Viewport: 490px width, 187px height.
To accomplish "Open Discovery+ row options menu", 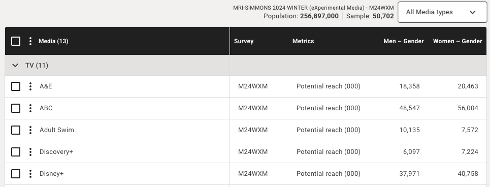I will click(30, 152).
